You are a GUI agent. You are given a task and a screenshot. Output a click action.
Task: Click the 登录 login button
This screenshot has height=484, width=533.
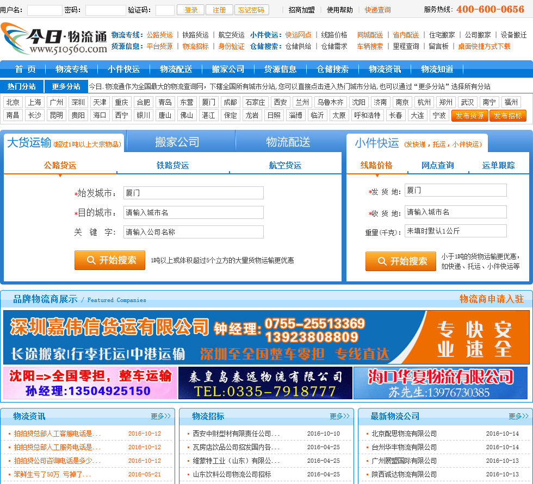coord(190,10)
